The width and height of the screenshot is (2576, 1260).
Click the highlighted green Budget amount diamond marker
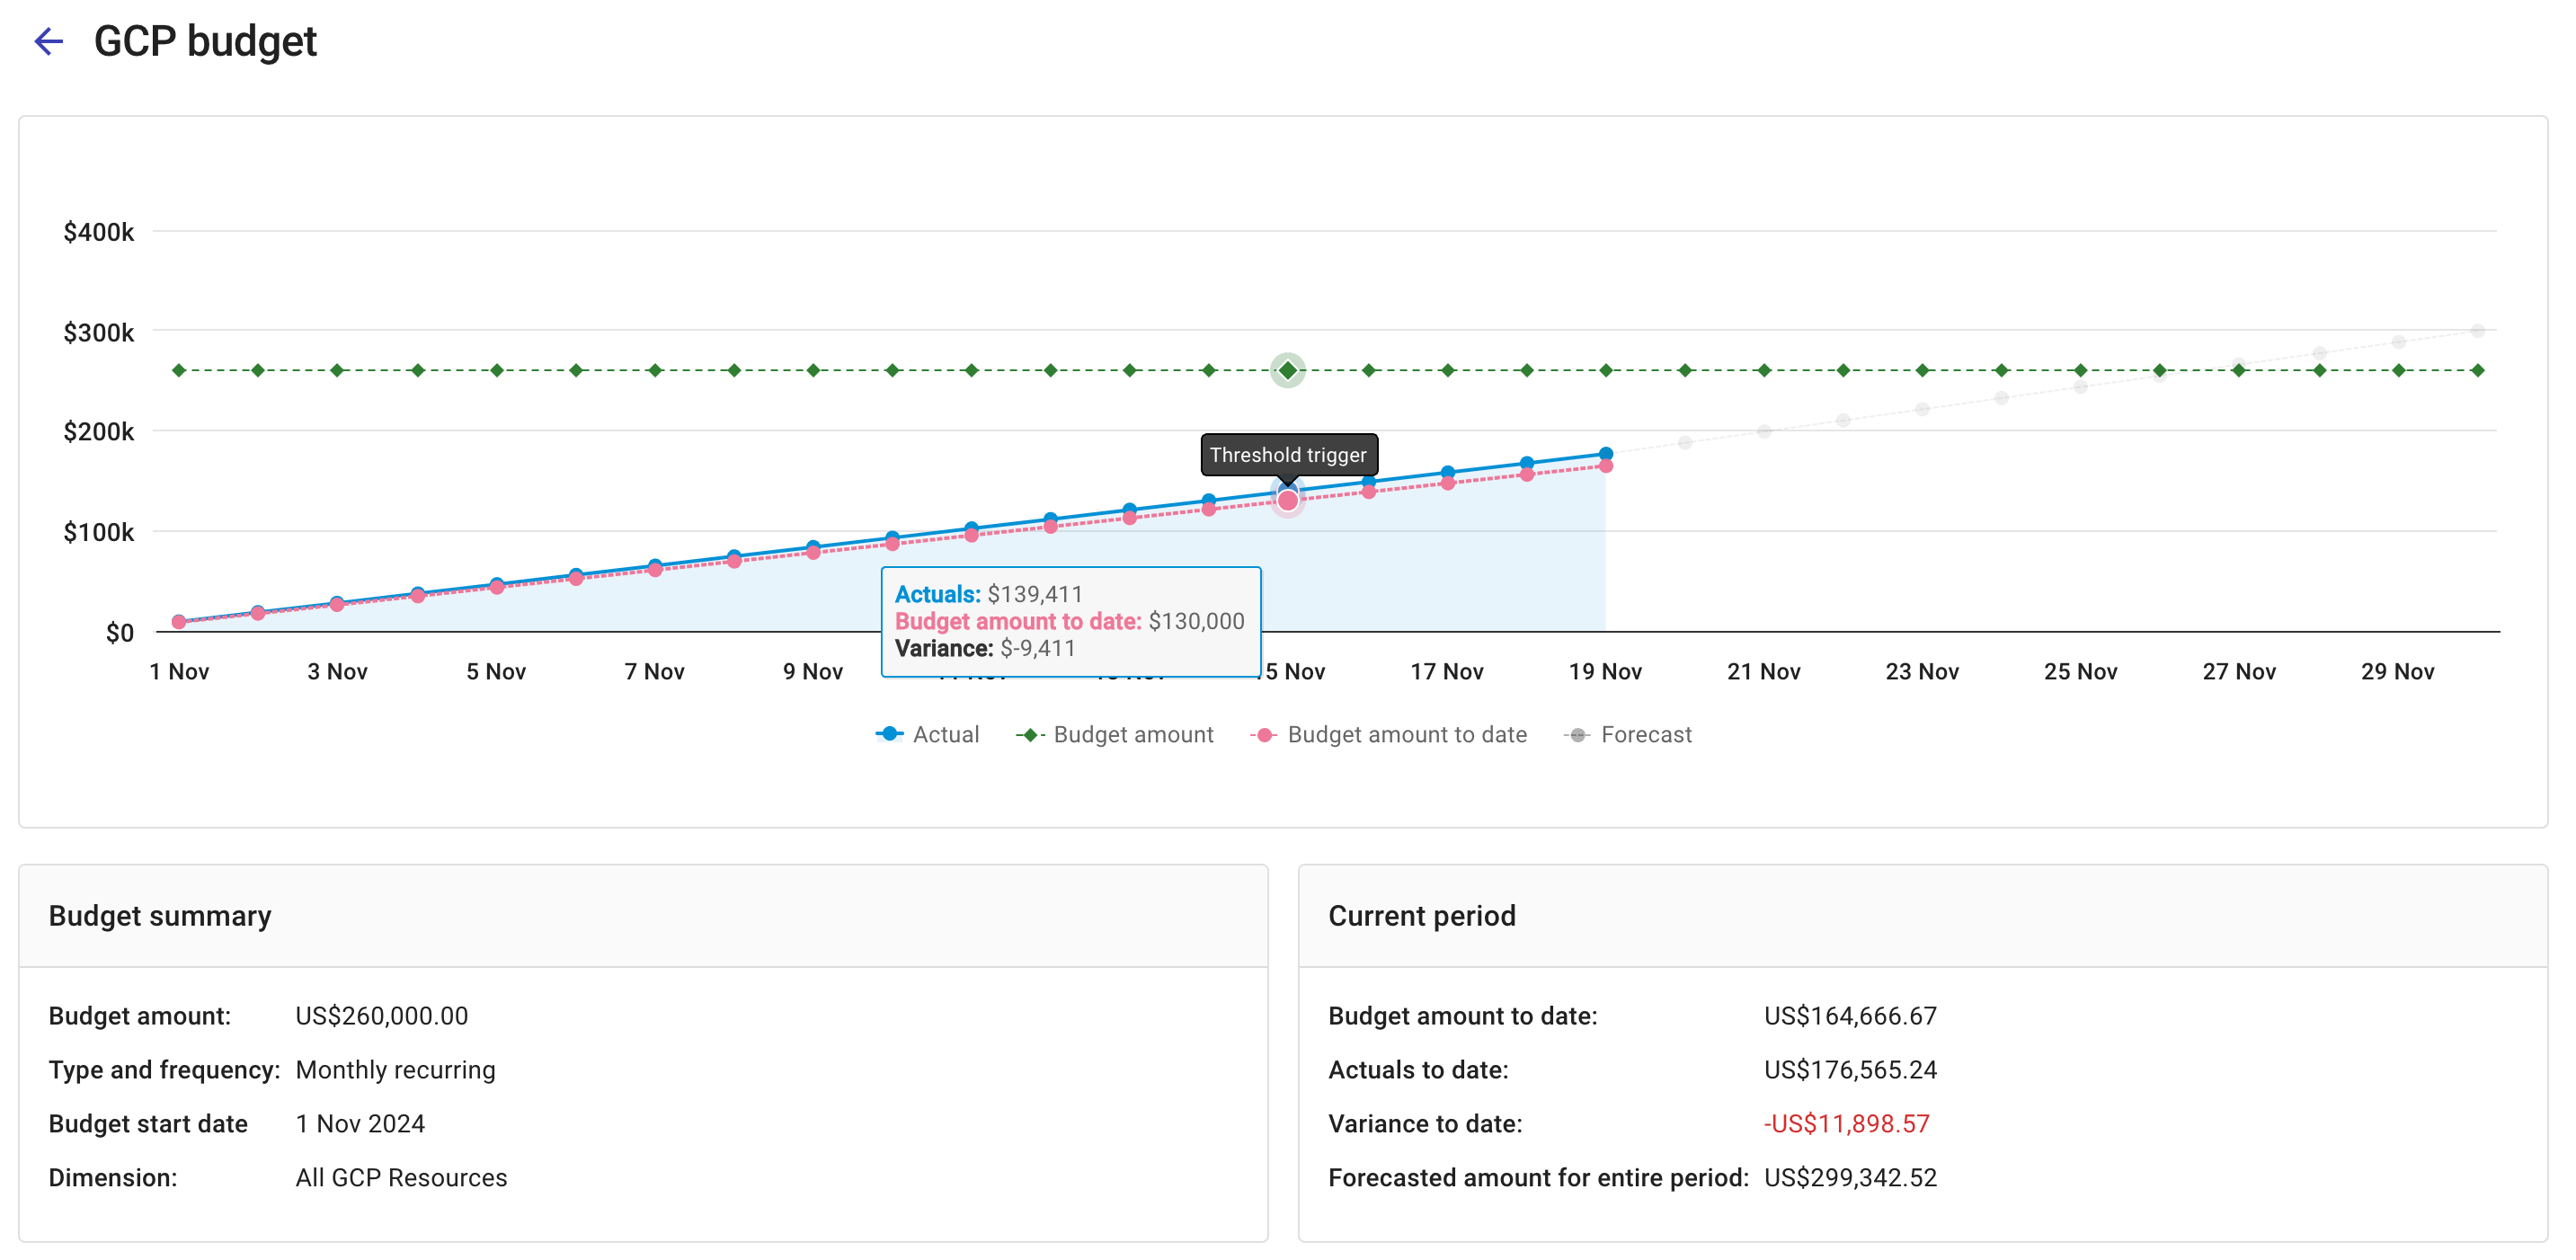coord(1288,371)
